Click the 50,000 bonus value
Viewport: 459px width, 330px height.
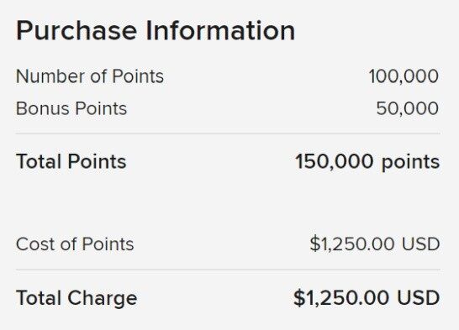click(407, 108)
